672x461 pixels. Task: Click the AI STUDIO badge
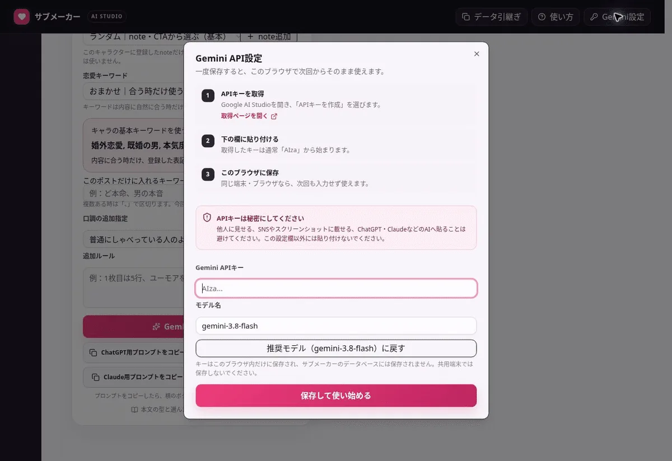[x=107, y=17]
